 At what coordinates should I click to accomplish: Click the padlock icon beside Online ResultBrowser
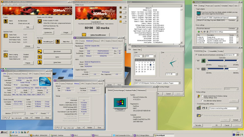coord(84,35)
